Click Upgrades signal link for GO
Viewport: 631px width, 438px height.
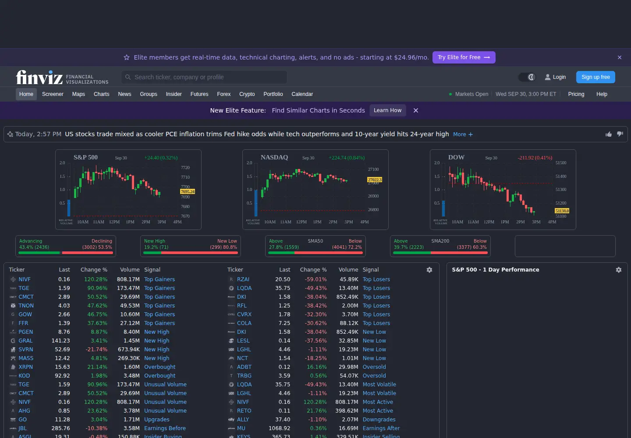(157, 420)
